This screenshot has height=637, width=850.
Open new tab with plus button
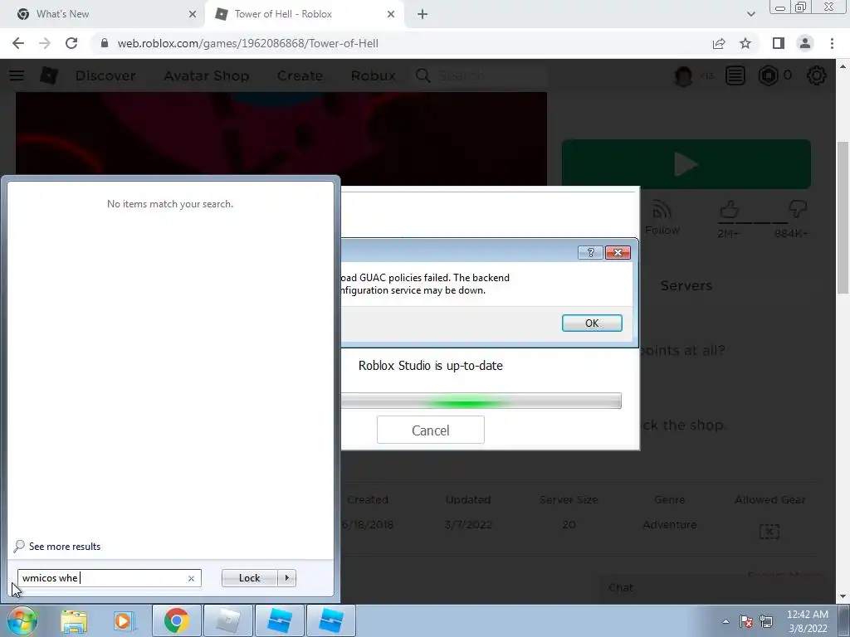pyautogui.click(x=423, y=14)
